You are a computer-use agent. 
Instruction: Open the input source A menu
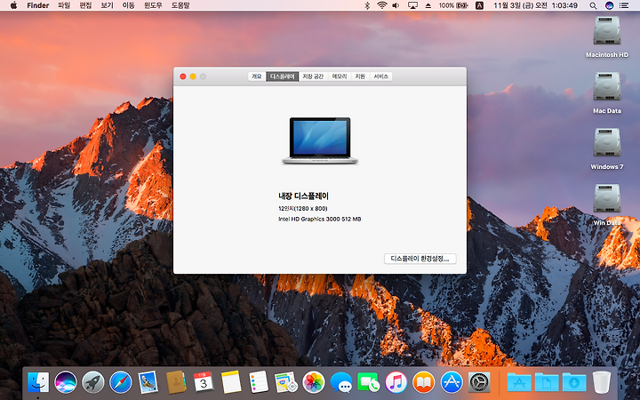(480, 5)
